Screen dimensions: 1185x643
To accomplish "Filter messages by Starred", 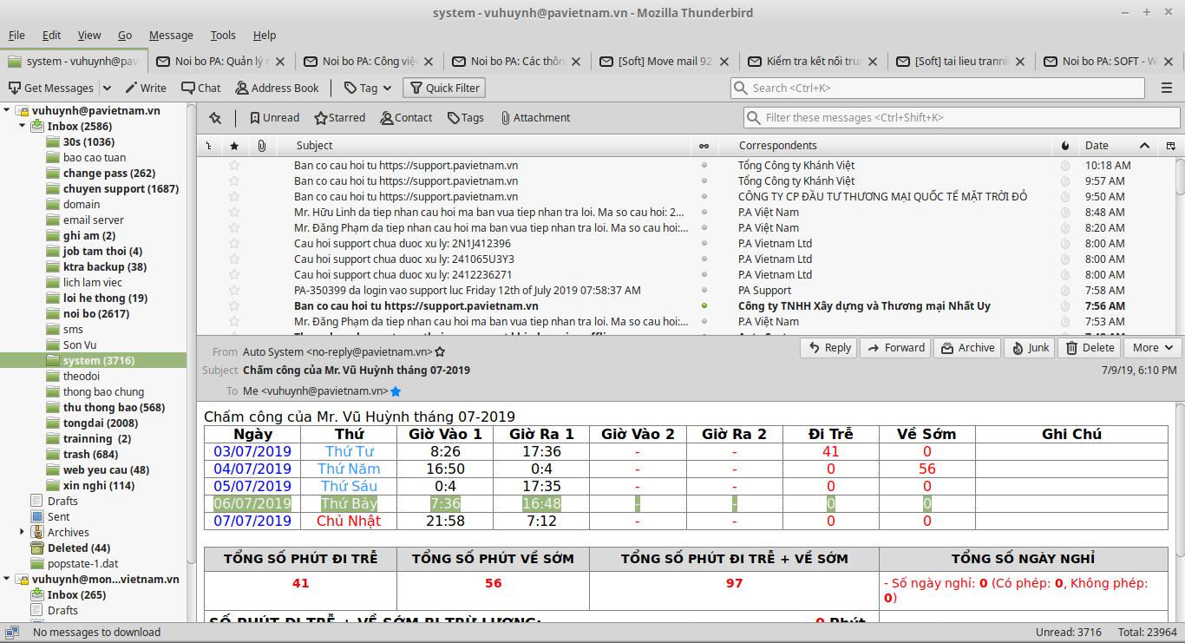I will [339, 118].
